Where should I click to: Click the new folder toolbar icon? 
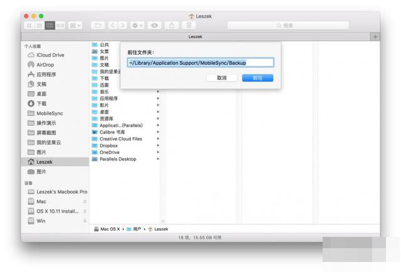pos(98,25)
